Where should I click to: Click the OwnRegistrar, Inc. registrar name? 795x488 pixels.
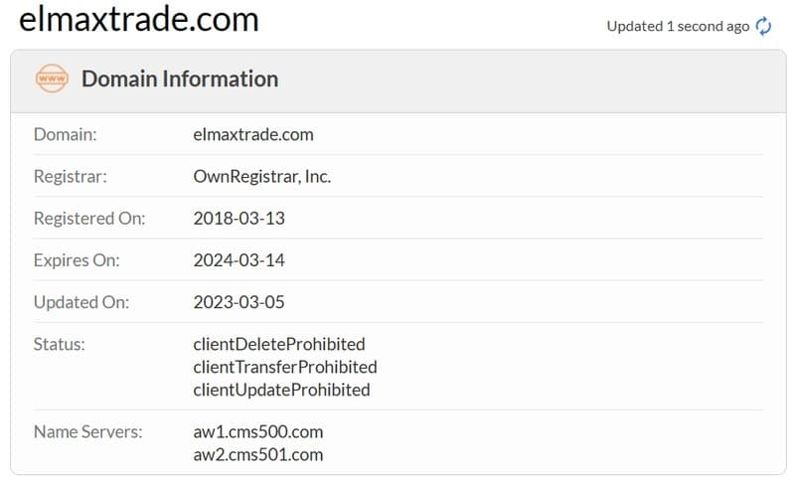point(262,177)
